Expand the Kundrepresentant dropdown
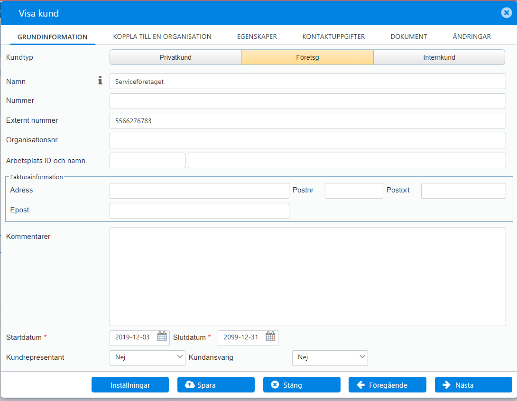This screenshot has width=517, height=401. click(148, 358)
